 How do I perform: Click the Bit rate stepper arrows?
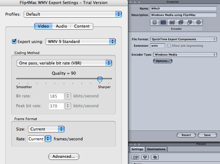click(68, 96)
